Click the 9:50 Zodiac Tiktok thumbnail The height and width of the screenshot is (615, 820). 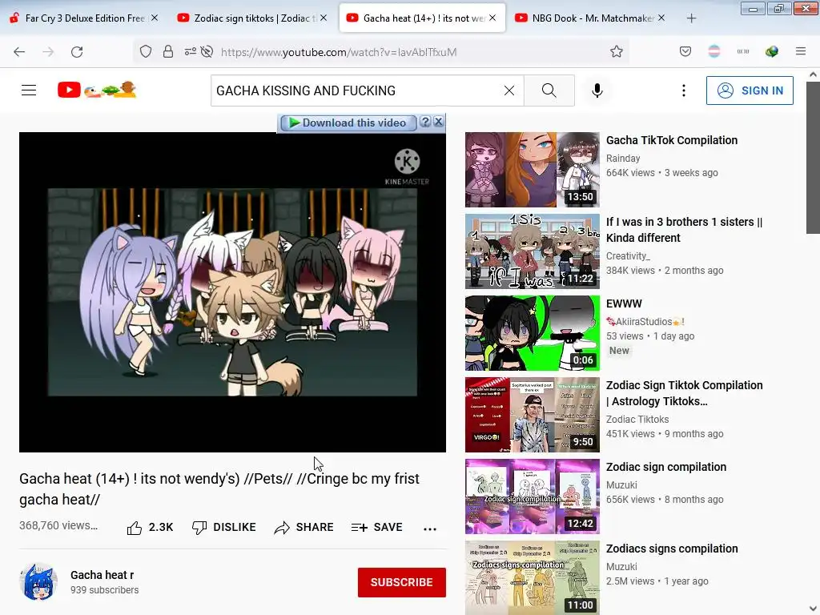pyautogui.click(x=533, y=415)
